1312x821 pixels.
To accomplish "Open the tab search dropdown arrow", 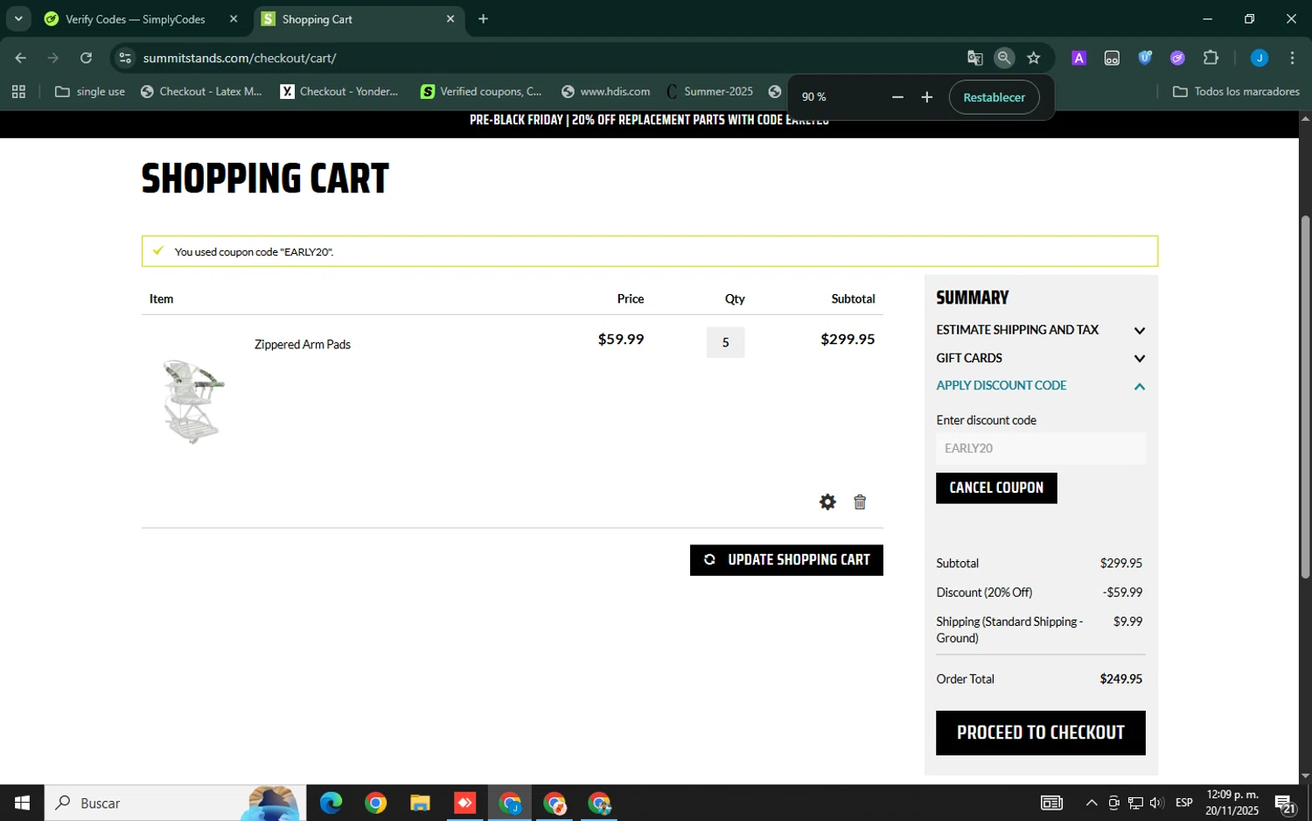I will click(18, 18).
